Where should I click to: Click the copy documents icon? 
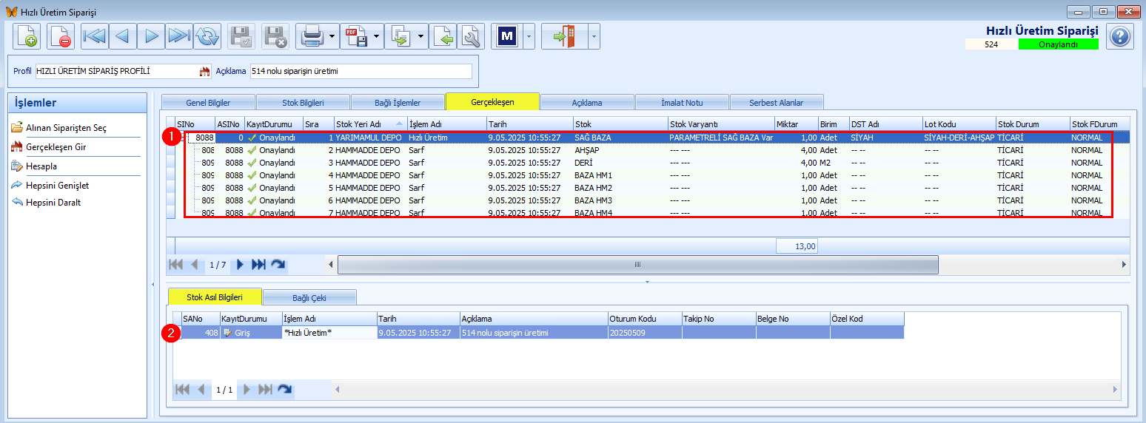[x=400, y=36]
